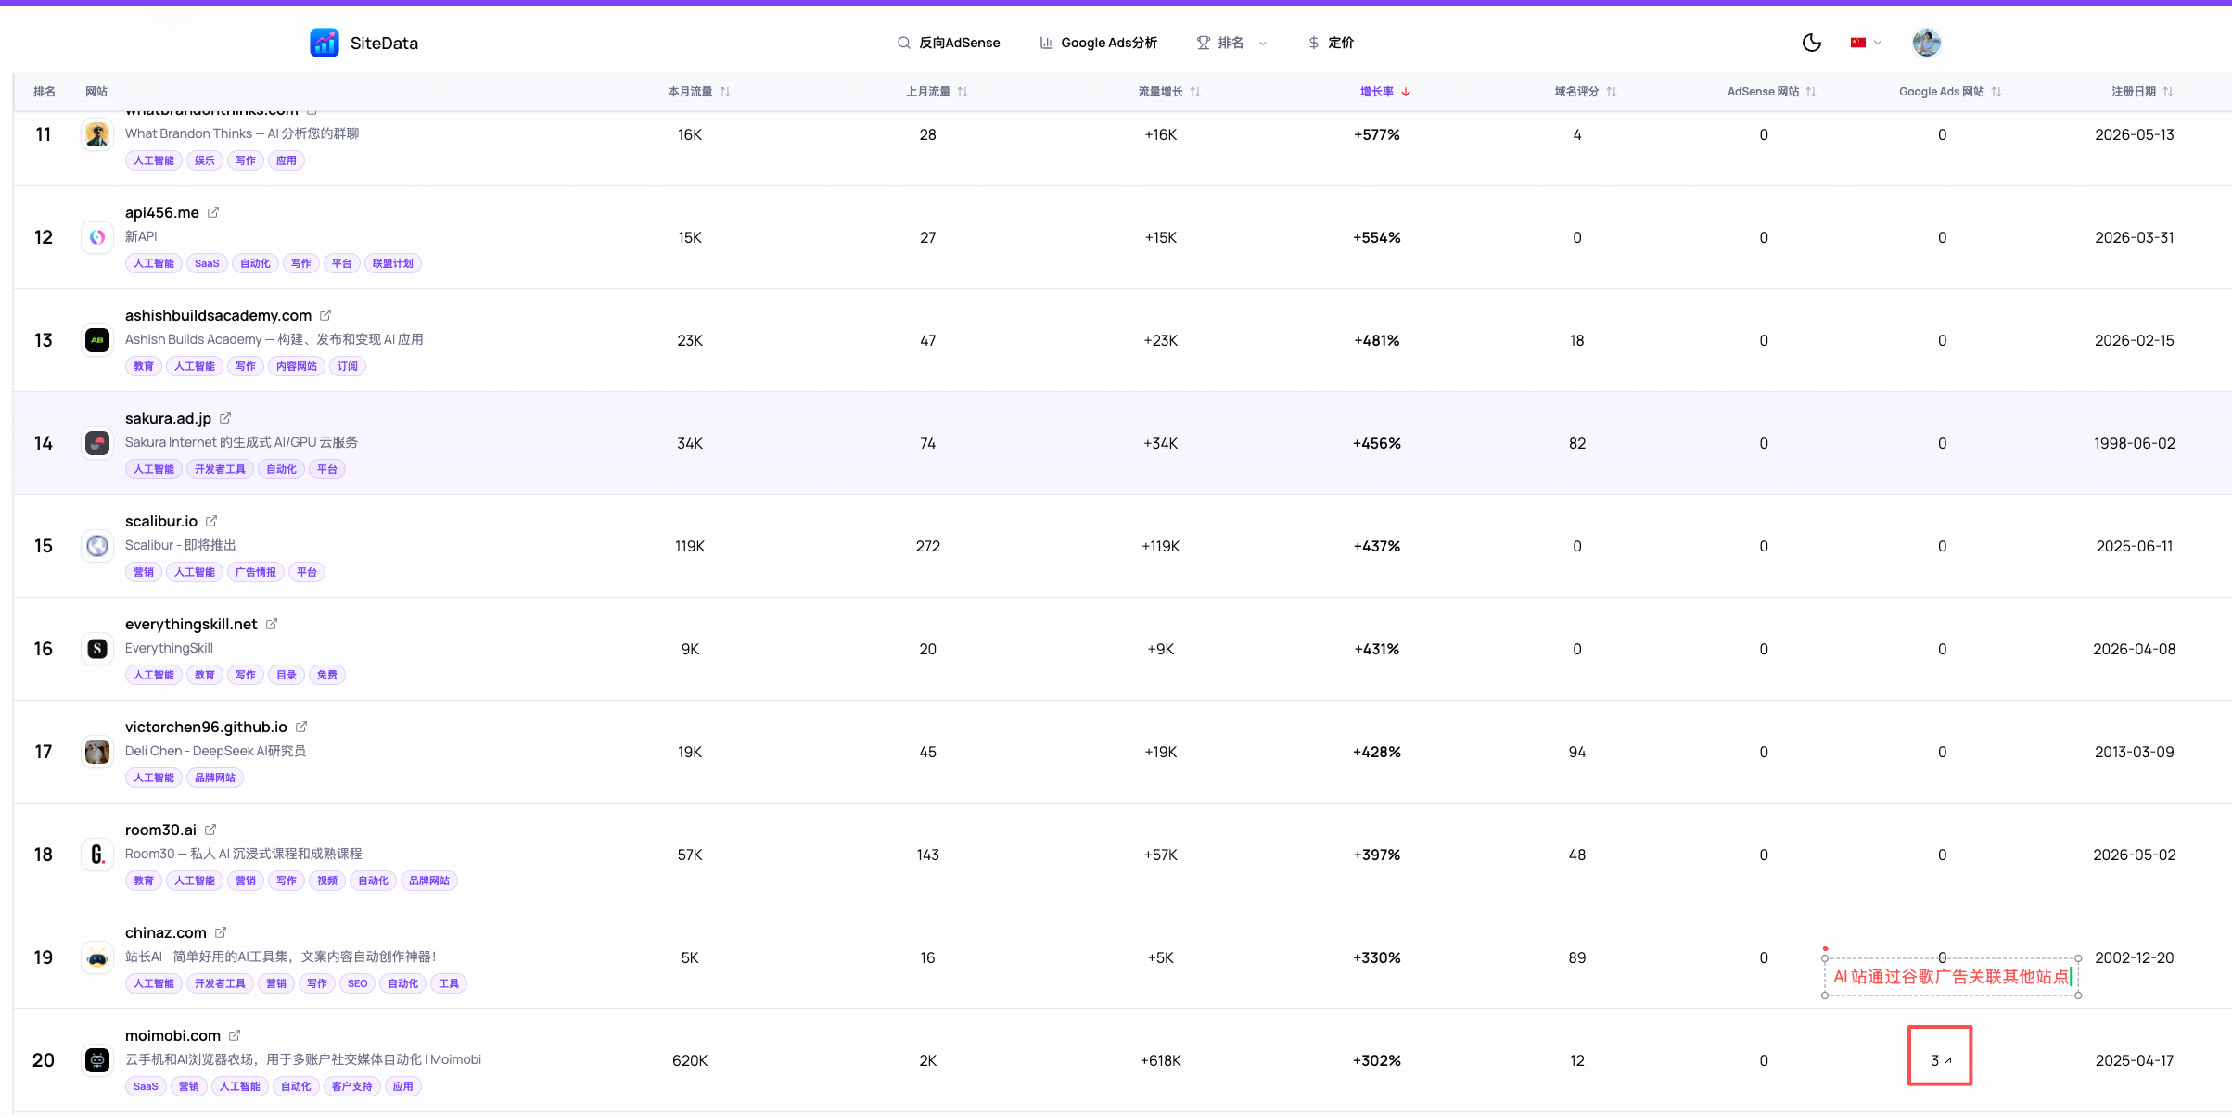
Task: Toggle dark mode moon icon
Action: click(1811, 43)
